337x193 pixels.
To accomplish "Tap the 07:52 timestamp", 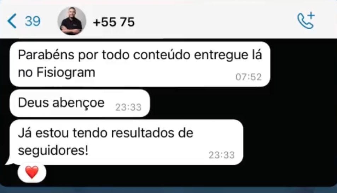I will 249,77.
